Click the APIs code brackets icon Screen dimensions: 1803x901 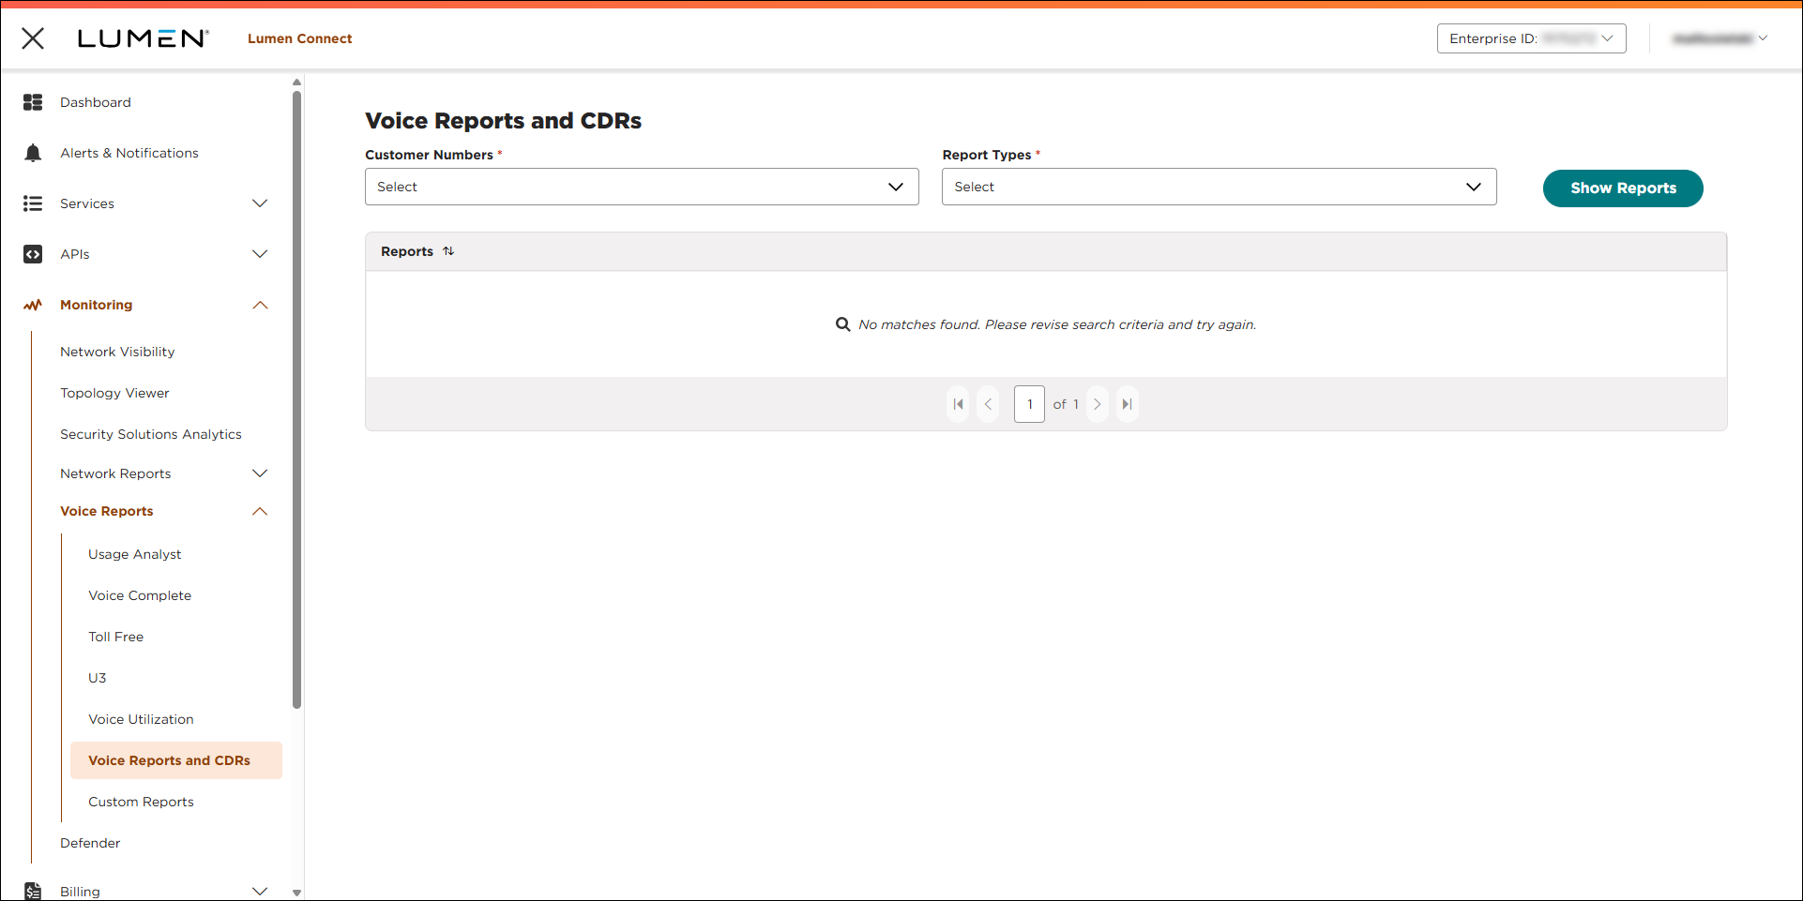(33, 253)
